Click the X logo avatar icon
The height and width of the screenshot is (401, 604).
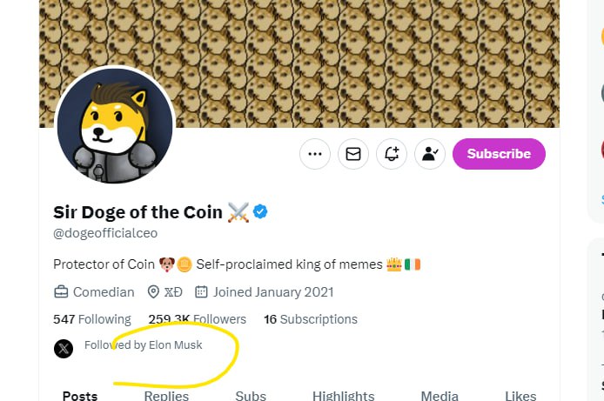(x=64, y=349)
